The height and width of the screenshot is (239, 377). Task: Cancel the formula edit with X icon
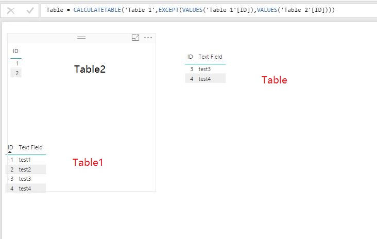click(x=11, y=11)
